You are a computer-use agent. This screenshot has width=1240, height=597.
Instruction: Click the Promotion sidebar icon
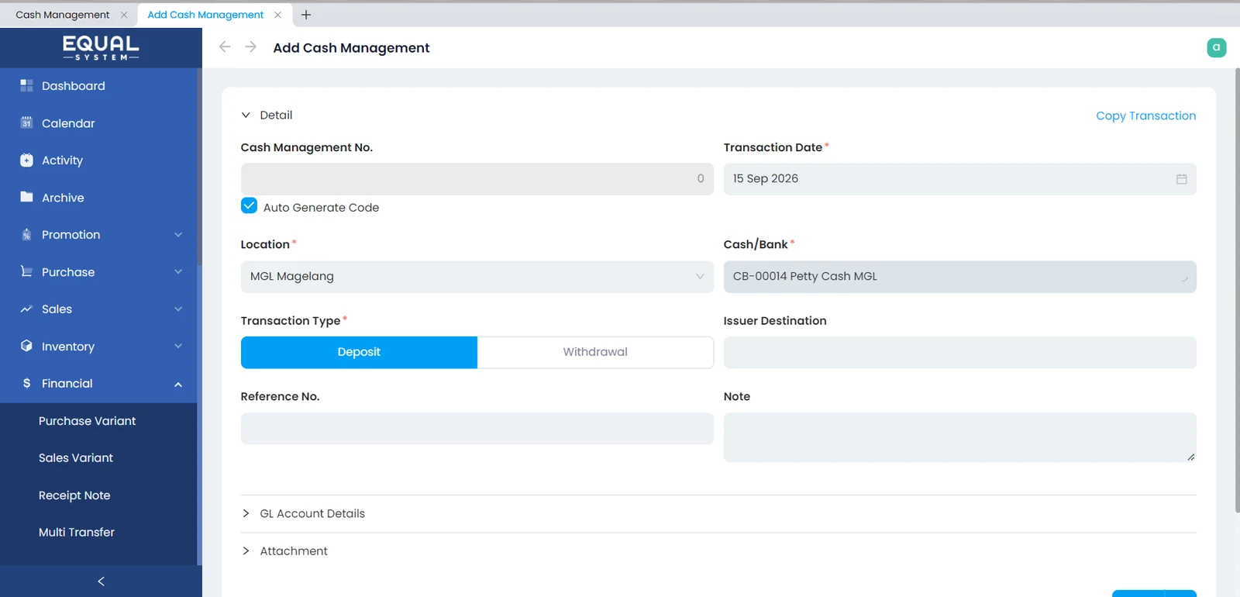click(26, 234)
